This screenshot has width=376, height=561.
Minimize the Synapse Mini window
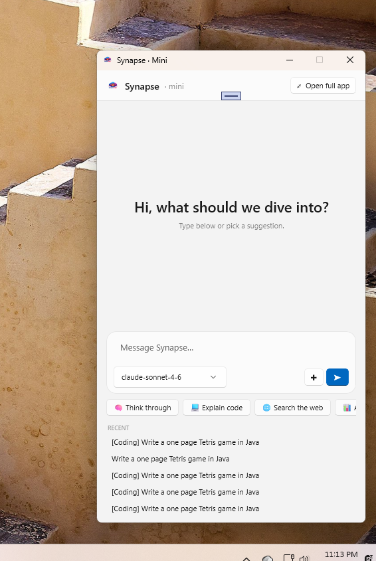pos(290,60)
